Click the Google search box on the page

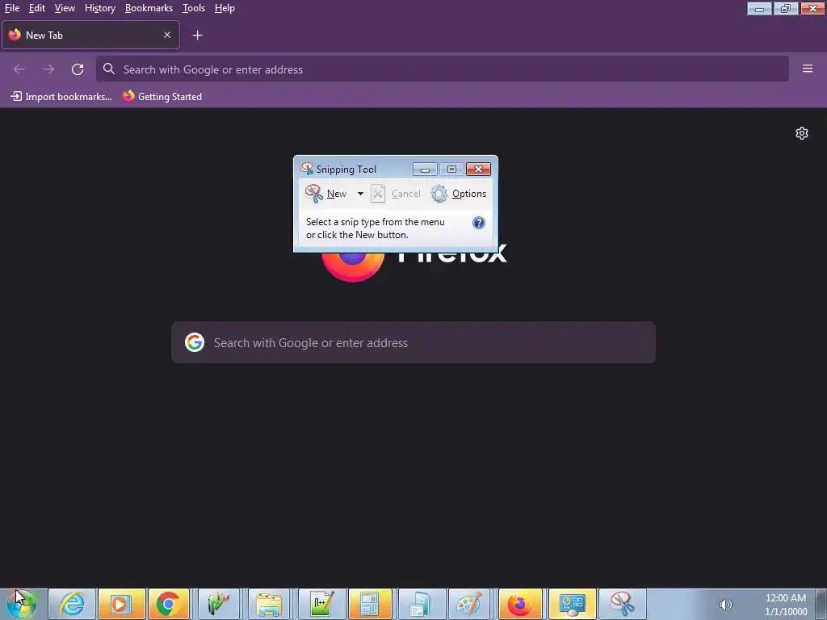point(413,342)
